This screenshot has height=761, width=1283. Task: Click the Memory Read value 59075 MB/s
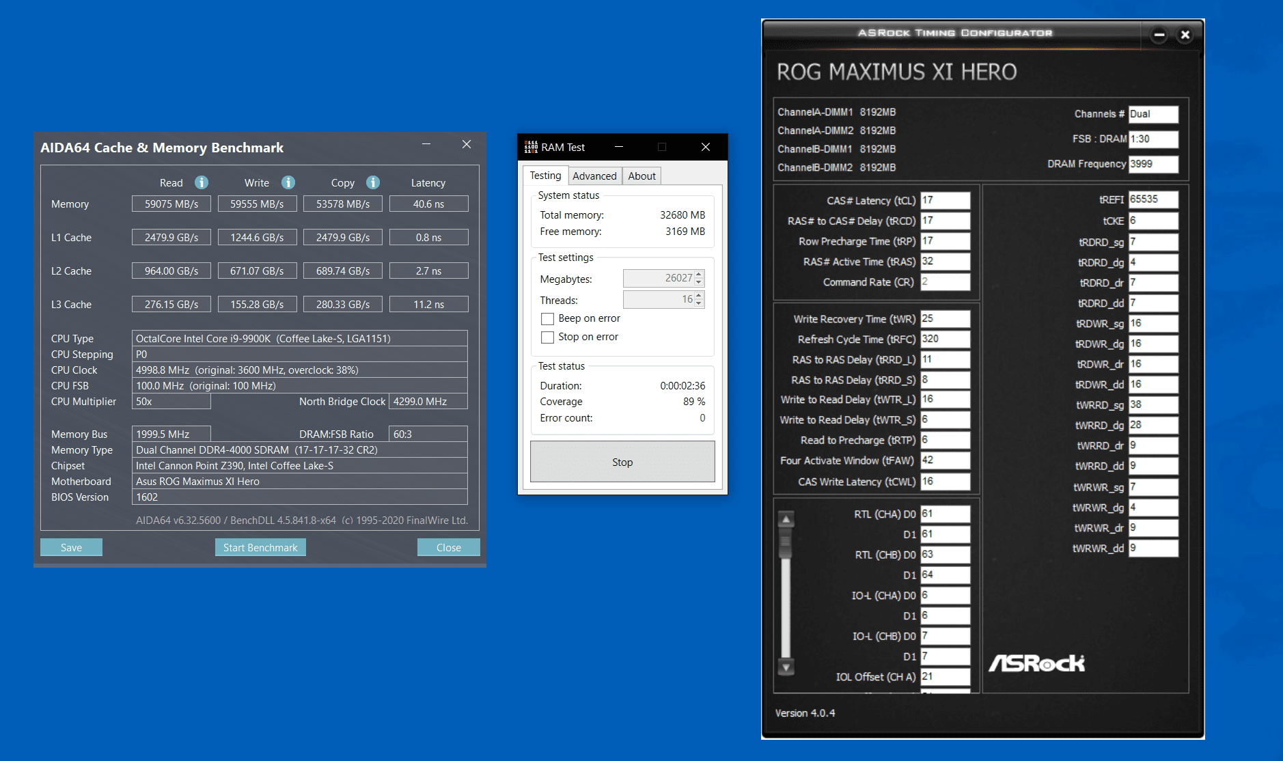pos(171,204)
